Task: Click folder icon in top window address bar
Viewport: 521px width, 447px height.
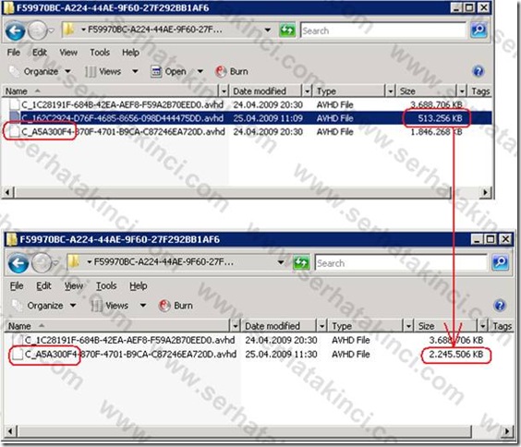Action: click(x=68, y=30)
